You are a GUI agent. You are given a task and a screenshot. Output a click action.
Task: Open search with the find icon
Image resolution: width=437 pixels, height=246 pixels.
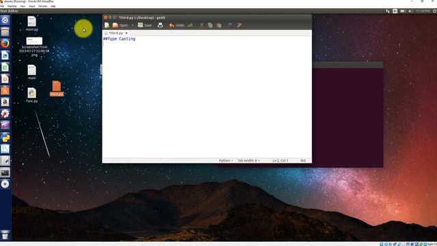tap(230, 25)
